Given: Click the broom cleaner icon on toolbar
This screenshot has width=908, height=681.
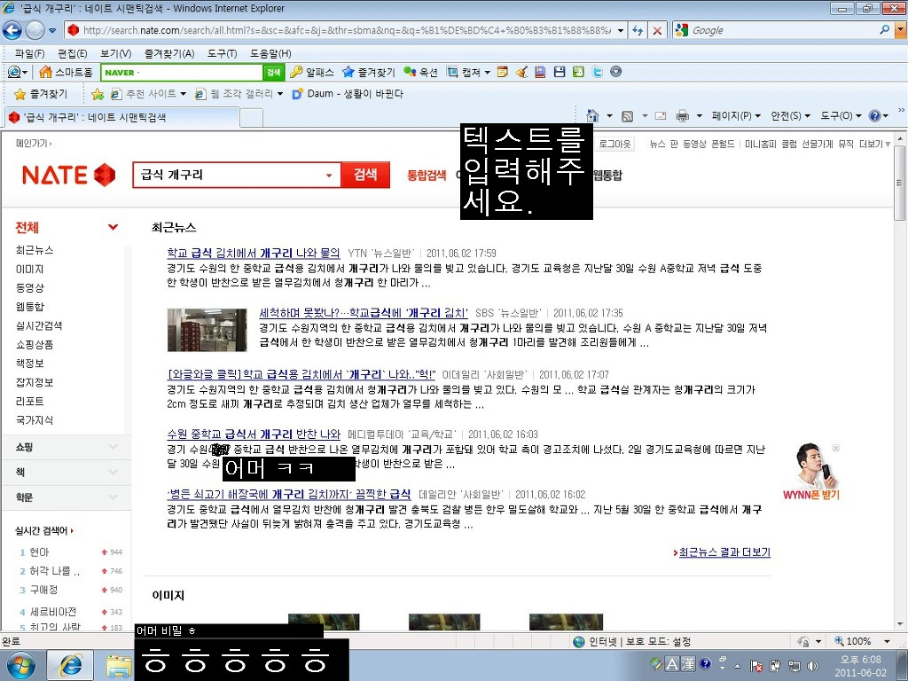Looking at the screenshot, I should [x=521, y=72].
